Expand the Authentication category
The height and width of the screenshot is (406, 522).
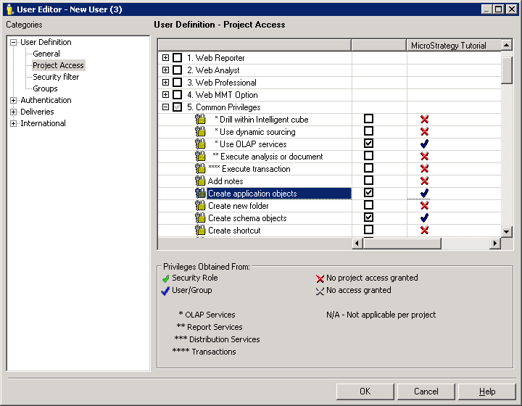coord(14,100)
